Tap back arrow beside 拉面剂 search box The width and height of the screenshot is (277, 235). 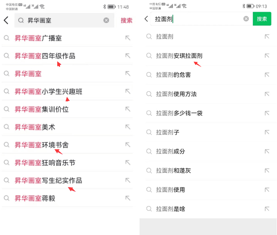click(x=146, y=19)
